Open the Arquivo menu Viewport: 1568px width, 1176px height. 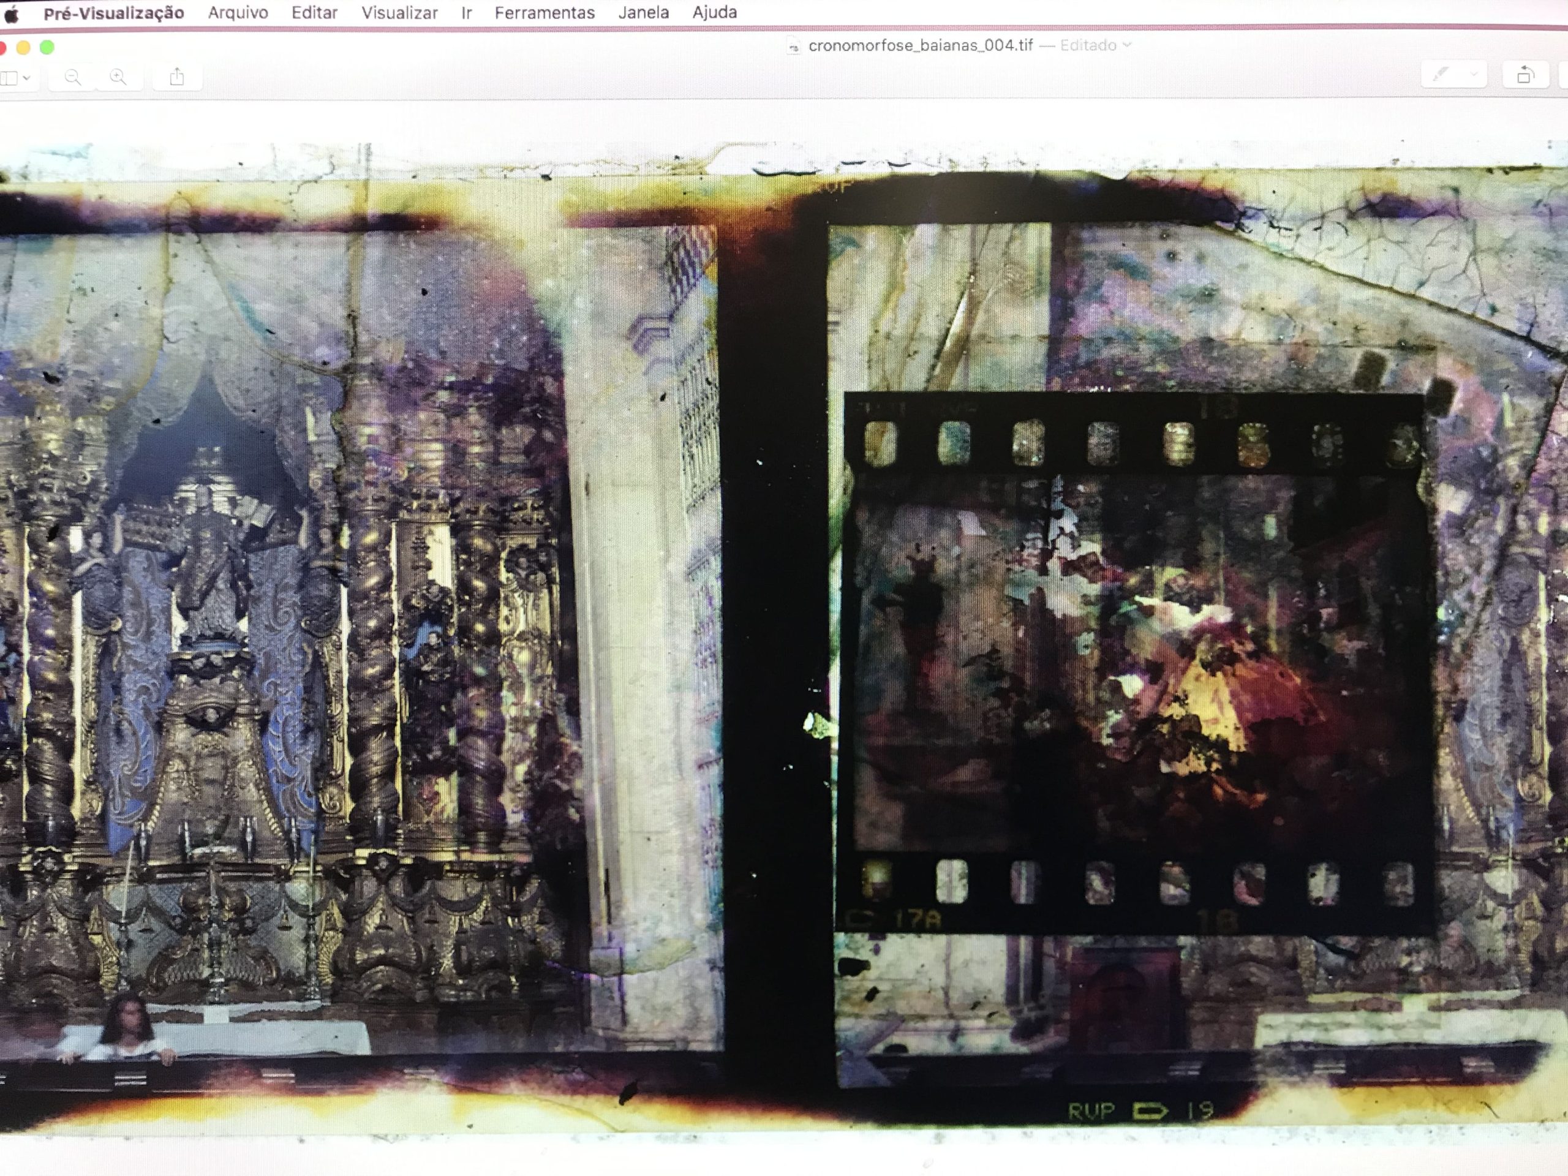[238, 13]
